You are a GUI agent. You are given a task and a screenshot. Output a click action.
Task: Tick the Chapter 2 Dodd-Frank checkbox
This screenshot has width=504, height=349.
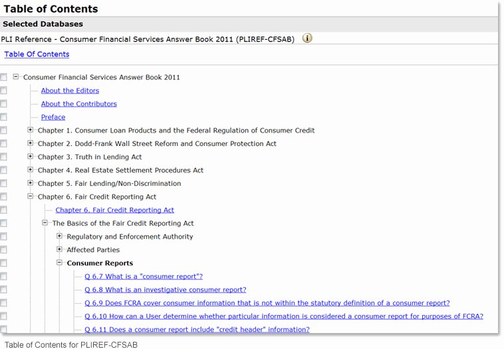tap(3, 143)
